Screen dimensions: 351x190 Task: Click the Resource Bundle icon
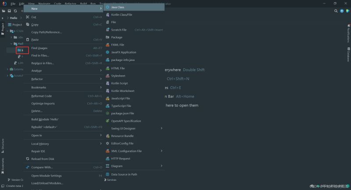tap(107, 136)
